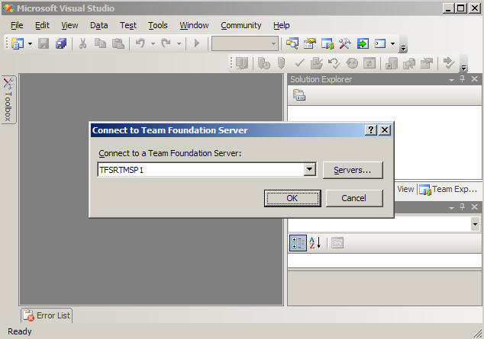The image size is (484, 339).
Task: Click the dialog Help question mark button
Action: tap(371, 130)
